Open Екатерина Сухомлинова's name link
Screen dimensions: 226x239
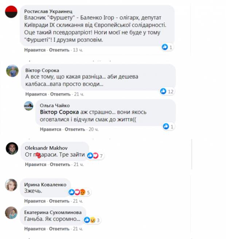coord(53,212)
